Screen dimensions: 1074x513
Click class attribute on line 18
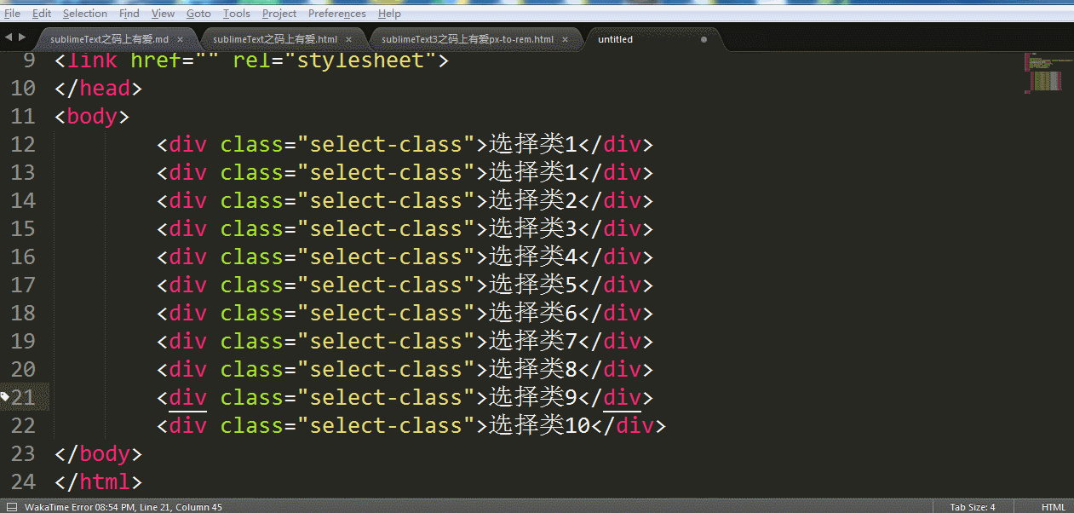251,313
